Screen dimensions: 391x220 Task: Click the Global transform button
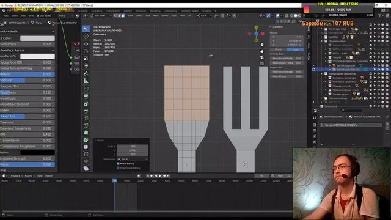[x=278, y=50]
